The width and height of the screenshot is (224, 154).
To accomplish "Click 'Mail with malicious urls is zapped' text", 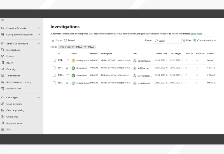I will pos(116,75).
